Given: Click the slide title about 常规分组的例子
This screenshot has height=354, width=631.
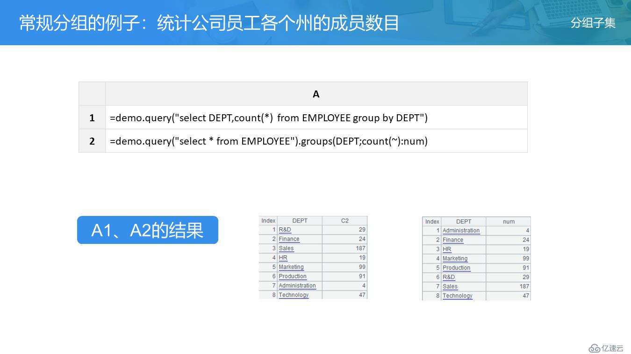Looking at the screenshot, I should point(209,23).
